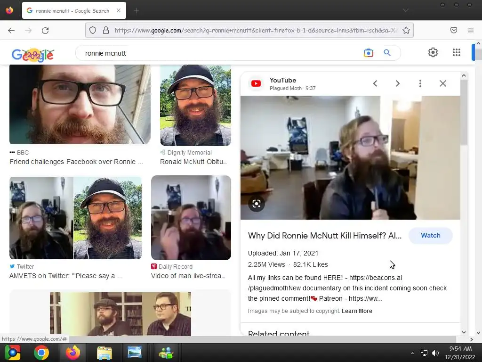This screenshot has width=482, height=362.
Task: Click the site security padlock icon
Action: (106, 30)
